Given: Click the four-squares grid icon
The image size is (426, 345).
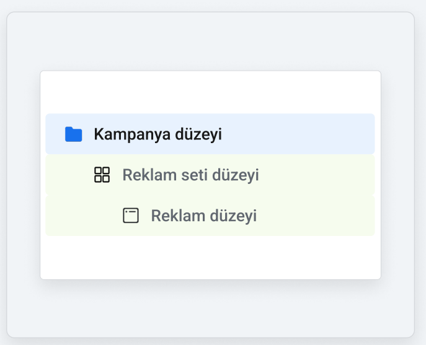Looking at the screenshot, I should click(x=102, y=175).
